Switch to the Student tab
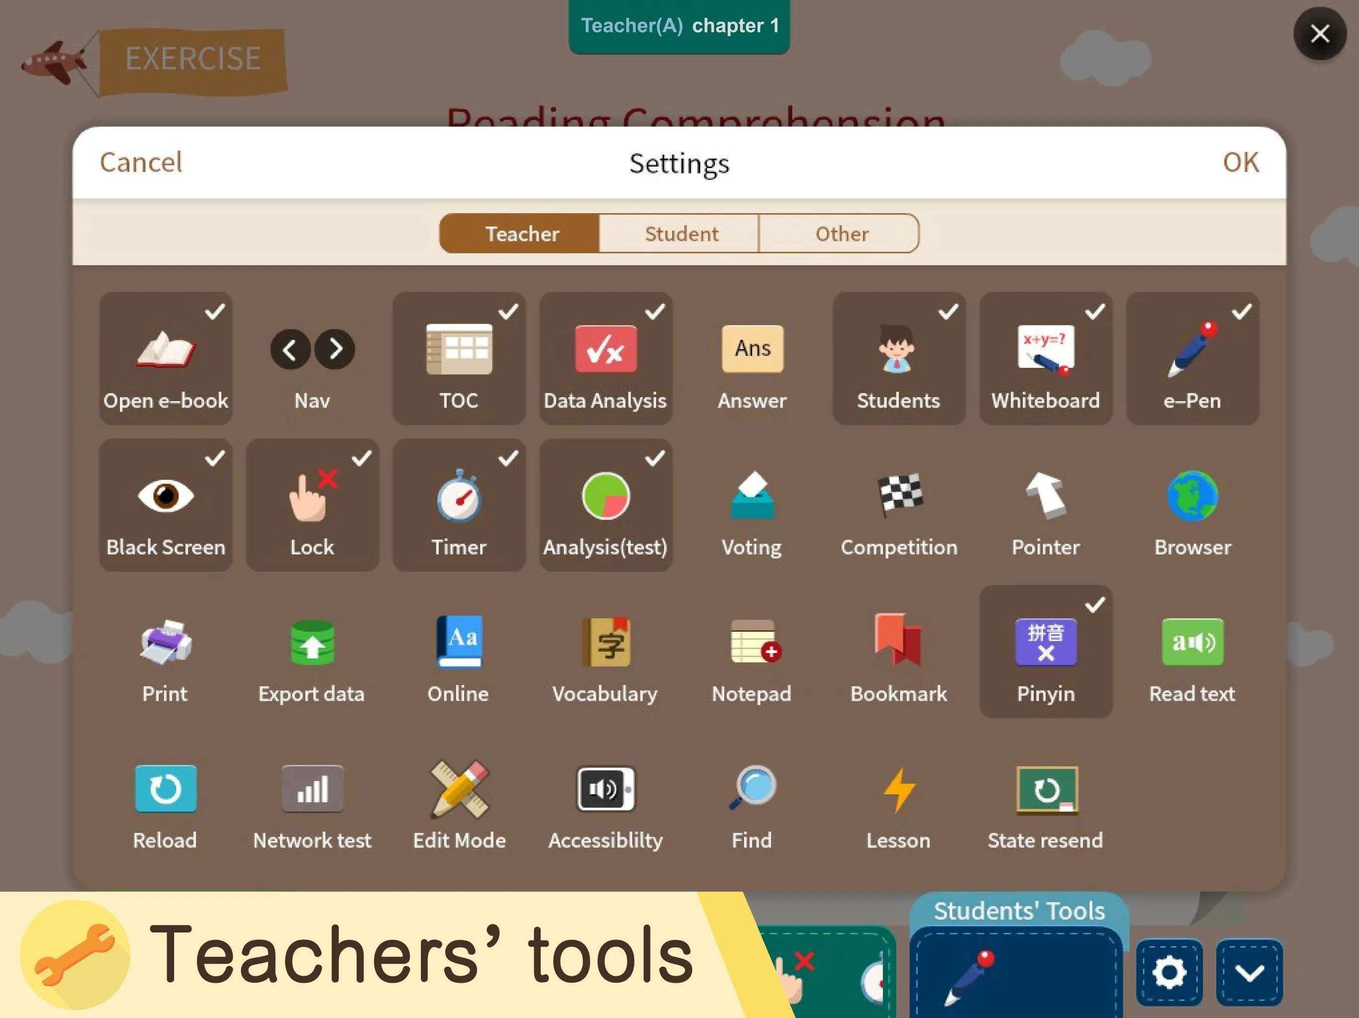Image resolution: width=1359 pixels, height=1018 pixels. (680, 233)
